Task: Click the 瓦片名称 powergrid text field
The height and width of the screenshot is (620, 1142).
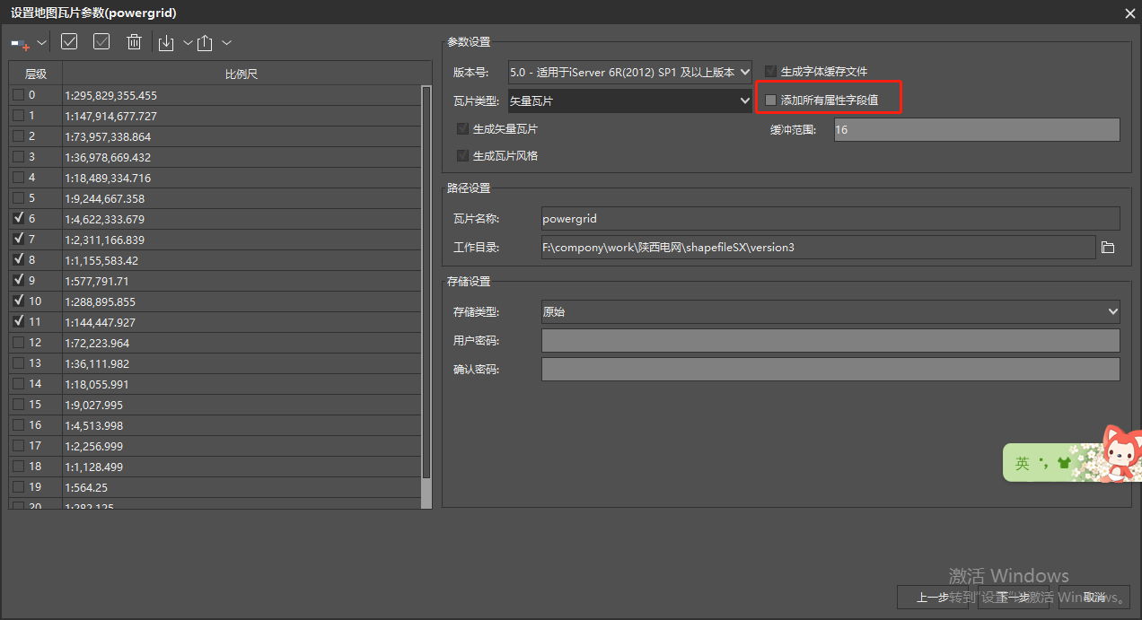Action: (830, 218)
